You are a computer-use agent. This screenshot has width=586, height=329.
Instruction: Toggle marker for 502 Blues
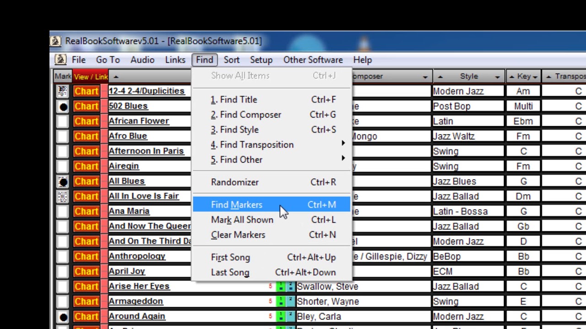pos(63,106)
